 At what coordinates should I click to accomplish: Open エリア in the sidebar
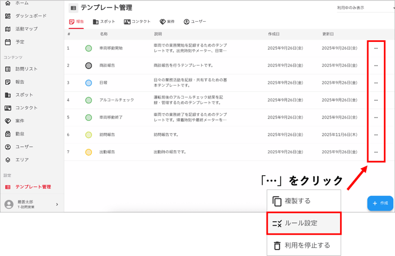coord(21,160)
